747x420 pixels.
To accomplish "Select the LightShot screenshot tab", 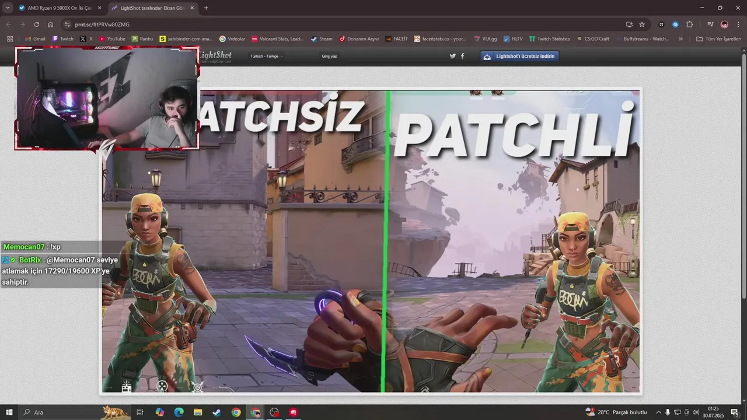I will (x=153, y=8).
